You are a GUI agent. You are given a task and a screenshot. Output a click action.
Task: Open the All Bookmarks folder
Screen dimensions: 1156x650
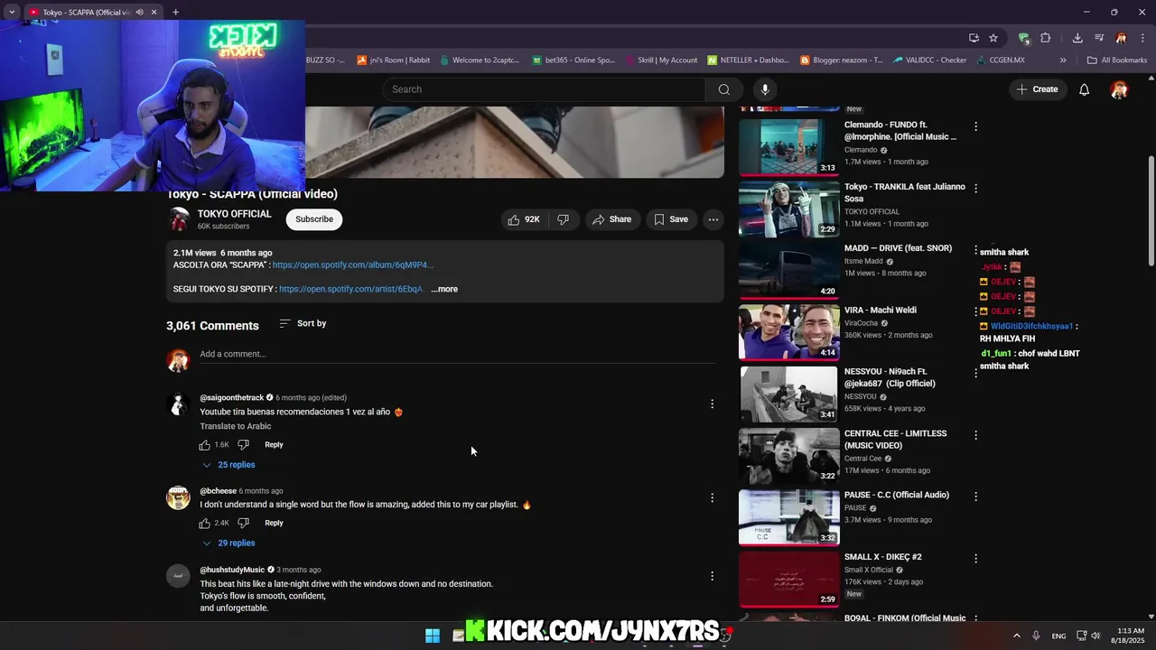coord(1116,60)
